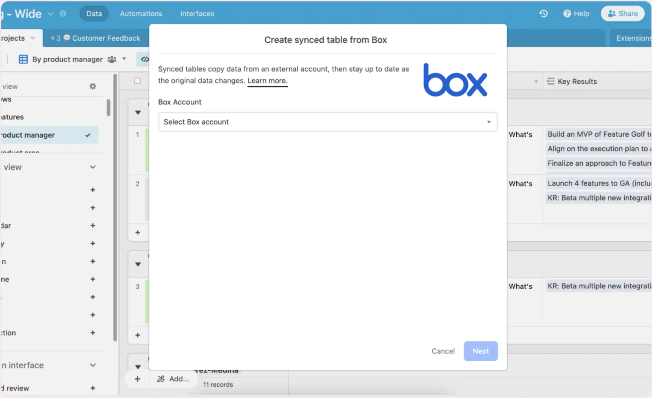The height and width of the screenshot is (398, 652).
Task: Collapse the Create view section chevron
Action: coord(93,167)
